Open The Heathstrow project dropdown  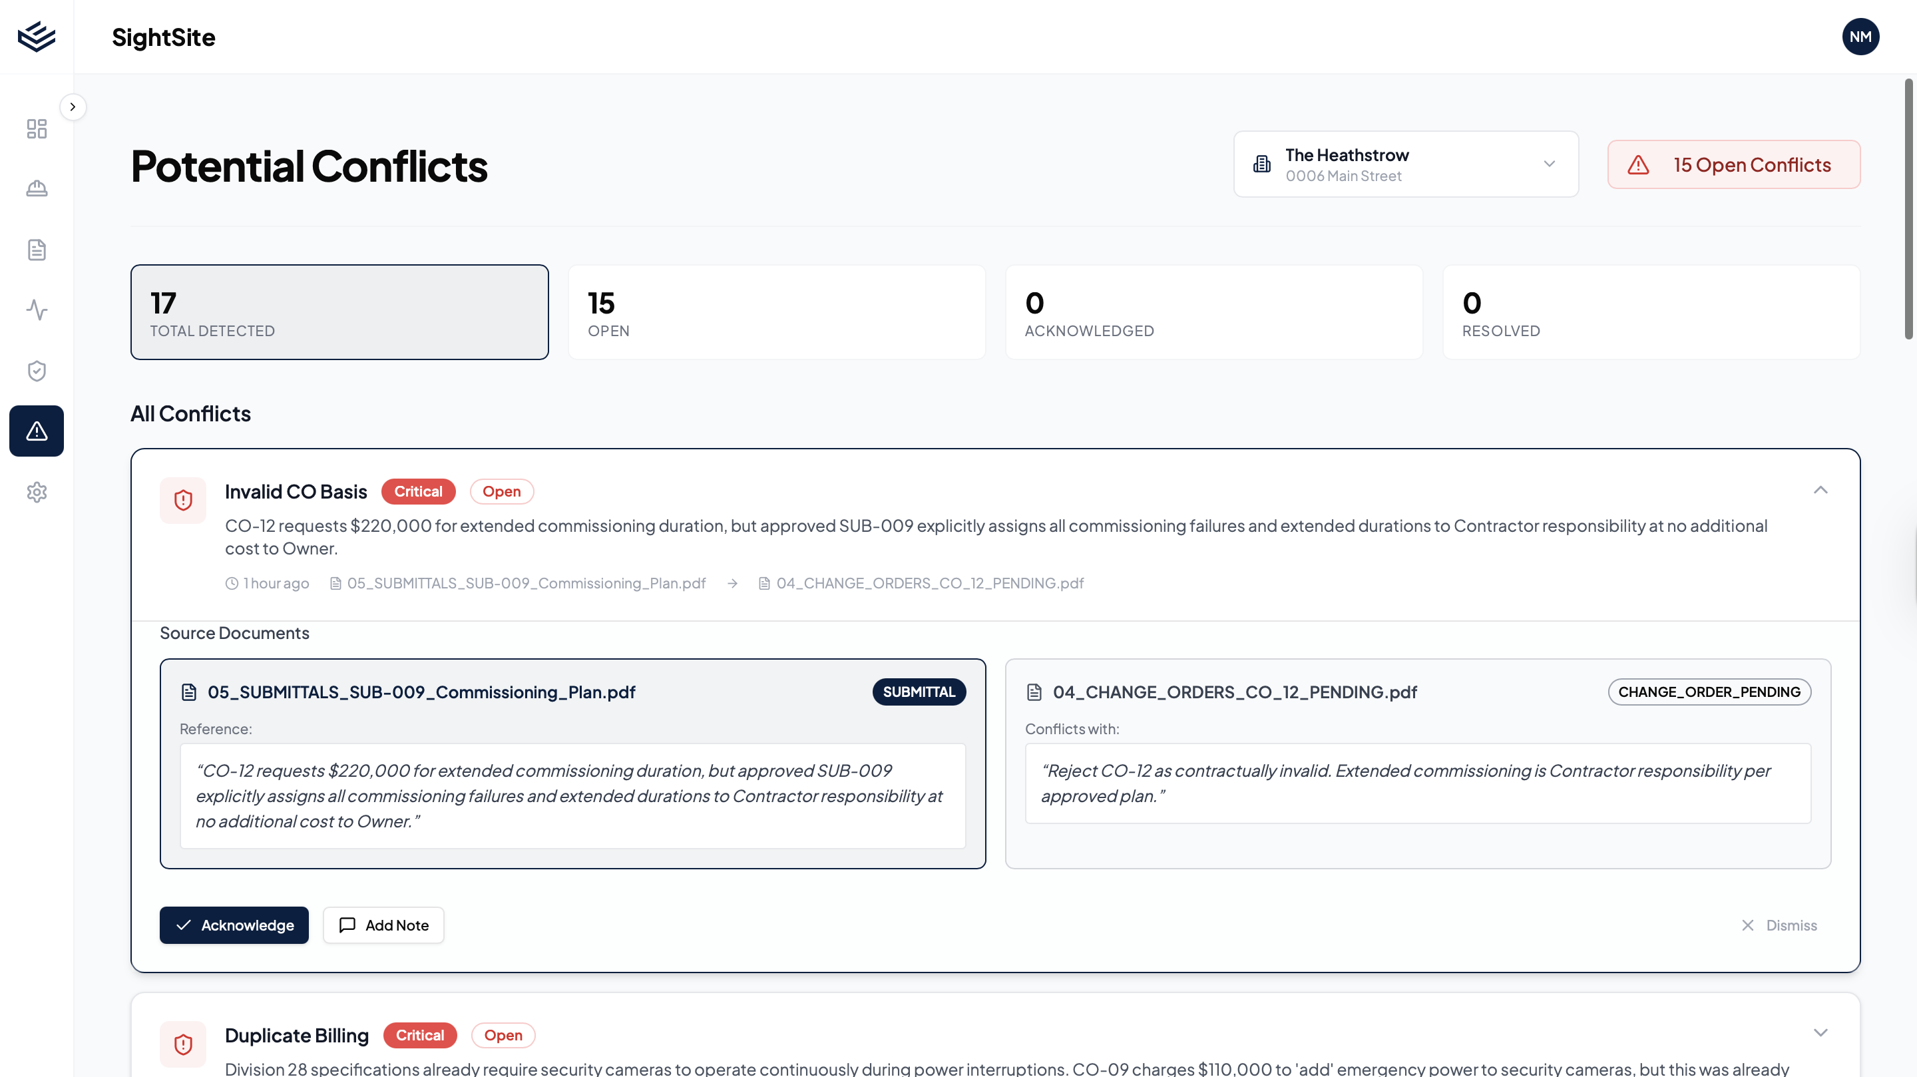click(x=1405, y=164)
